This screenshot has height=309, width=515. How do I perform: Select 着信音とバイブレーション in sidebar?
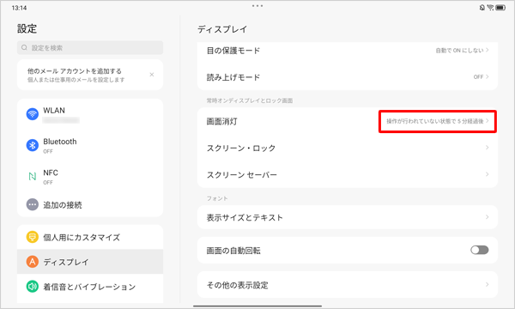coord(90,287)
